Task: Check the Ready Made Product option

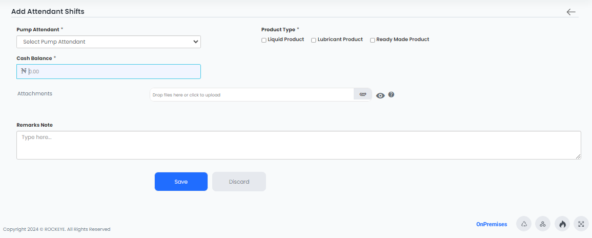Action: (x=372, y=41)
